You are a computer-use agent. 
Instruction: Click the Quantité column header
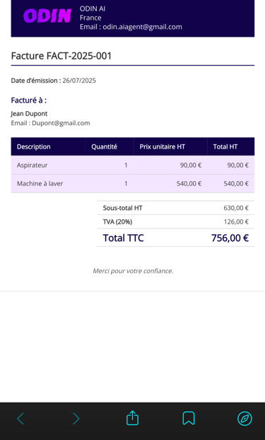click(x=104, y=146)
